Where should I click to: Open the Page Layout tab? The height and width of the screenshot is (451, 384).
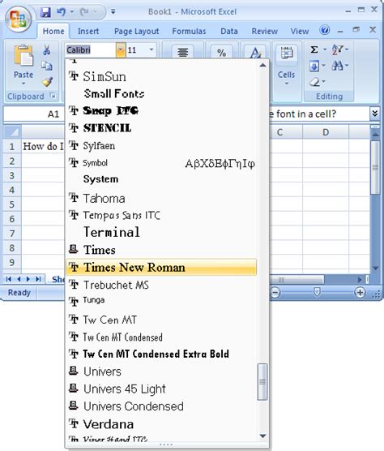point(136,31)
